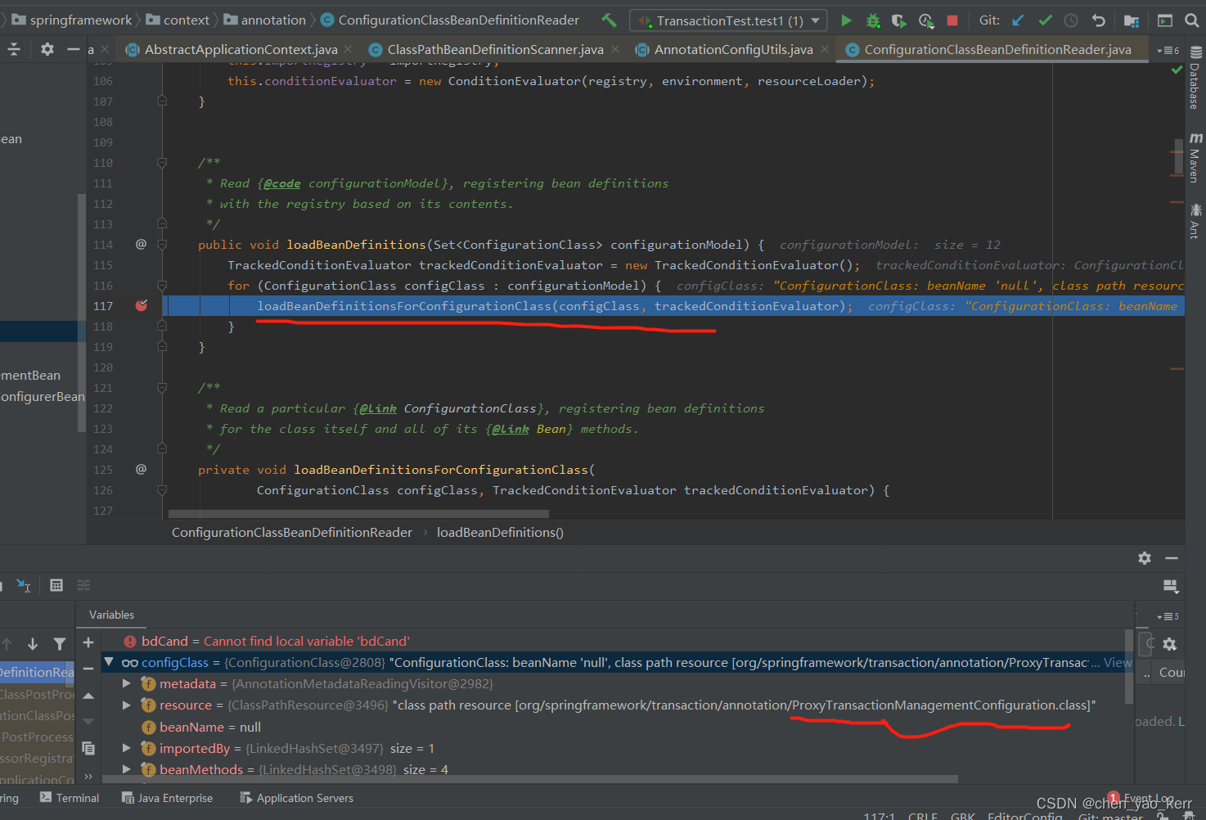Open Application Servers tool window

(x=296, y=798)
